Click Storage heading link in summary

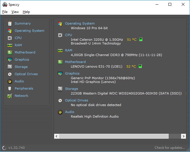click(71, 89)
